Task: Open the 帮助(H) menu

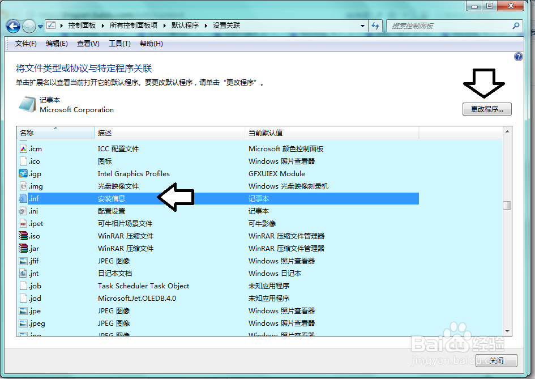Action: point(151,44)
